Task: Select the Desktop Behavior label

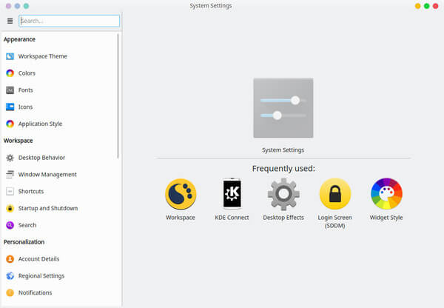Action: point(41,158)
